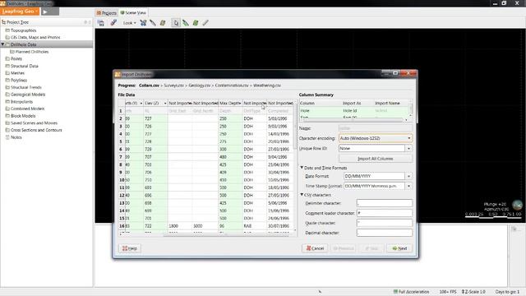Open the Leapfrog Geo application menu
This screenshot has width=526, height=296.
click(20, 12)
